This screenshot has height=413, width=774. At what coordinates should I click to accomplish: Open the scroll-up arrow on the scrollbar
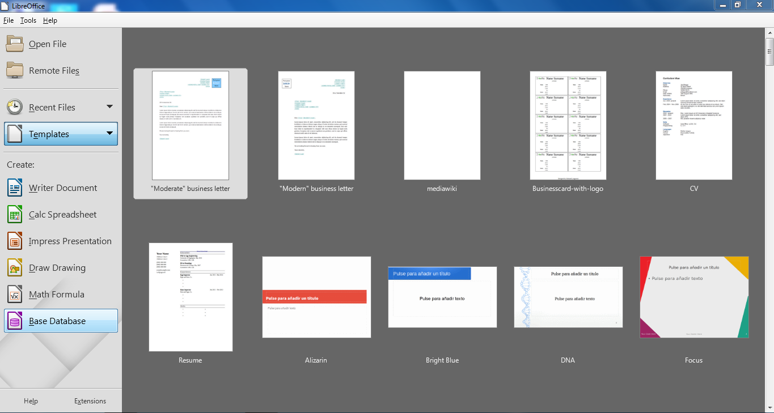769,32
